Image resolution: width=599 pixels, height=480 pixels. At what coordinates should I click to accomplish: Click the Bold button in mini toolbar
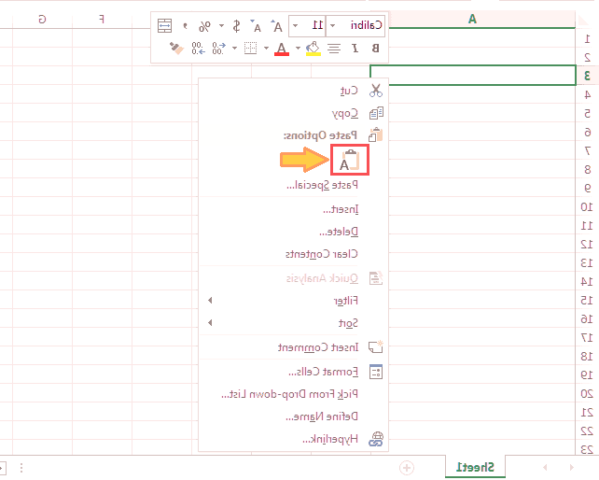point(376,49)
